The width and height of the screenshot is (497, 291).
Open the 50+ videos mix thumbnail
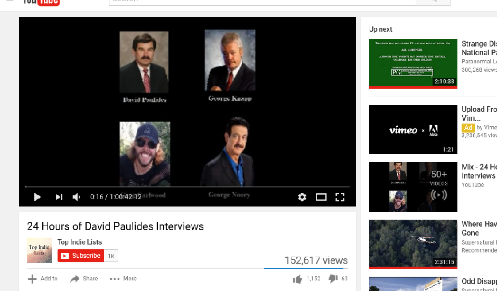(413, 187)
